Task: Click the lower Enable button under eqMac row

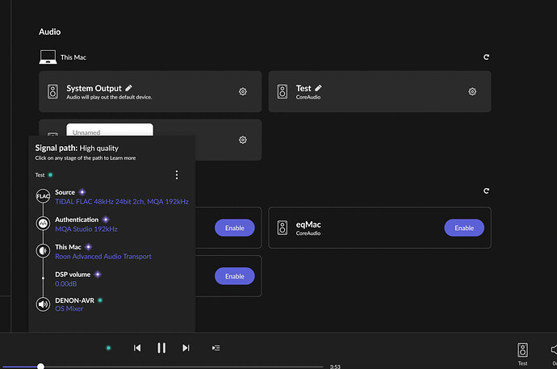Action: (x=234, y=276)
